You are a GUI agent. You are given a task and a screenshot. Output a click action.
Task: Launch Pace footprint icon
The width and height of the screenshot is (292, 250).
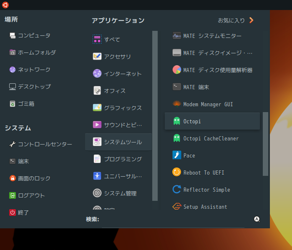(177, 155)
